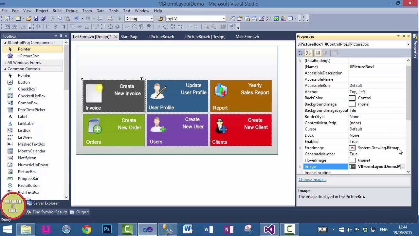The width and height of the screenshot is (419, 236).
Task: Click the Save icon in the toolbar
Action: tap(36, 19)
